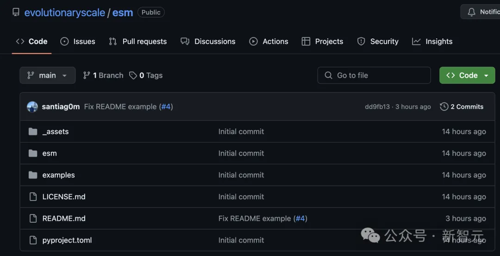Open the LICENSE.md file
This screenshot has width=500, height=256.
(64, 196)
